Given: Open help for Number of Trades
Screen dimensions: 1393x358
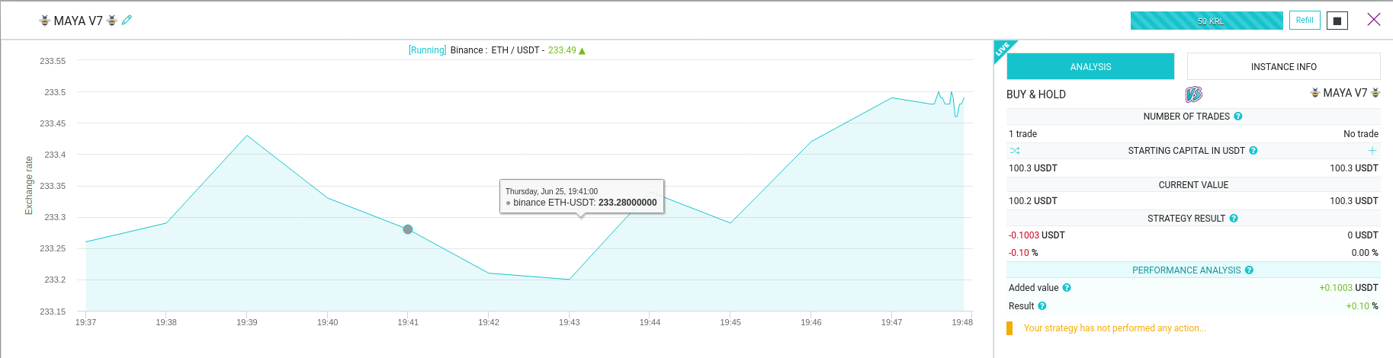Looking at the screenshot, I should coord(1238,117).
